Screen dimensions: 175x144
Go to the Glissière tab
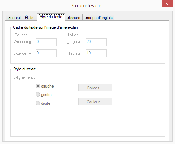74,18
